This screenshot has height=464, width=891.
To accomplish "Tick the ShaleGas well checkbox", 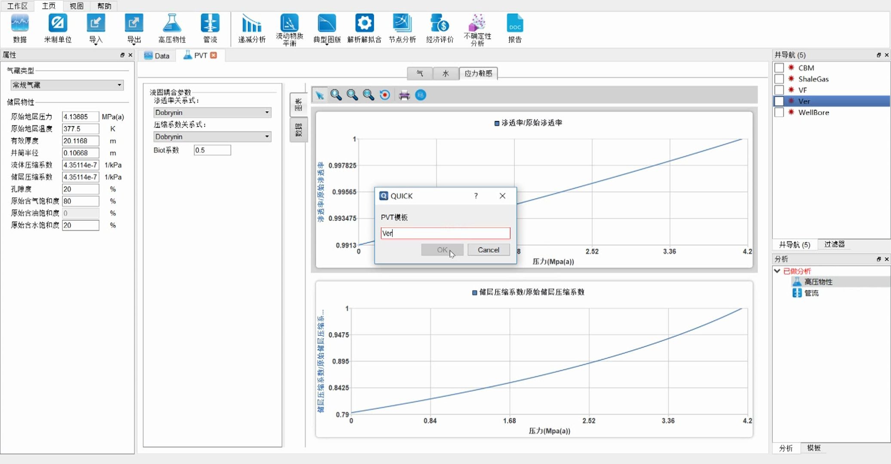I will (779, 79).
